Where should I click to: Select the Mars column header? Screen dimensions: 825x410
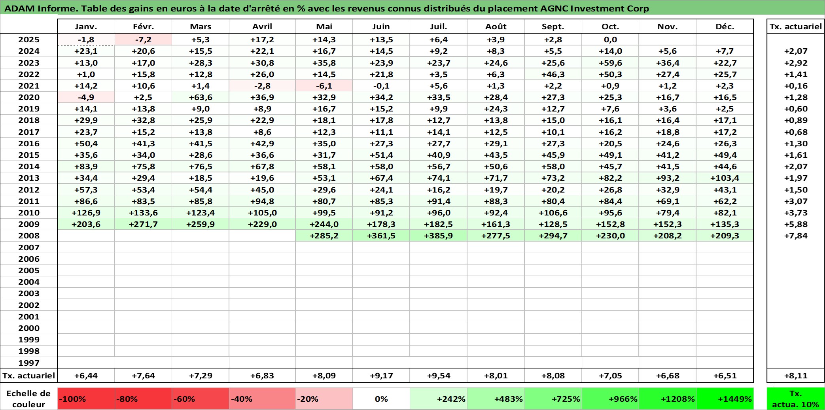click(x=201, y=26)
